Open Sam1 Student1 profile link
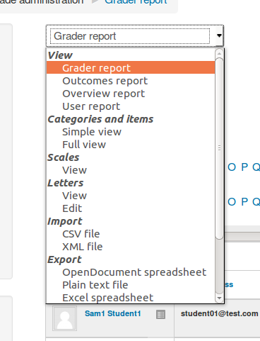 point(113,313)
